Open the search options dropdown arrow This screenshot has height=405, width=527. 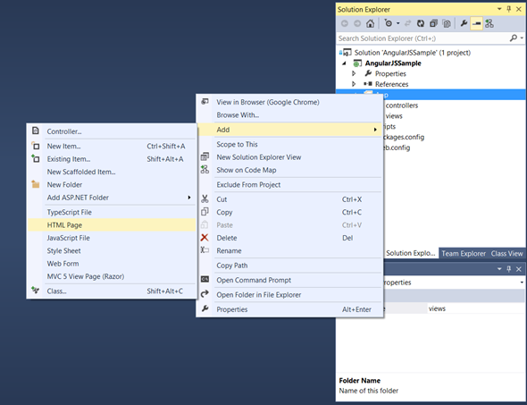522,38
